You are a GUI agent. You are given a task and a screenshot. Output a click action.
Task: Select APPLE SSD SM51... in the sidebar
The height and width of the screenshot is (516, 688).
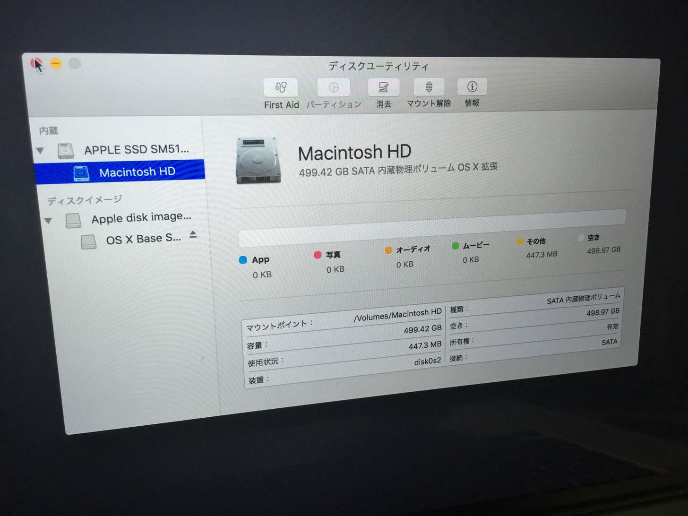[x=137, y=150]
